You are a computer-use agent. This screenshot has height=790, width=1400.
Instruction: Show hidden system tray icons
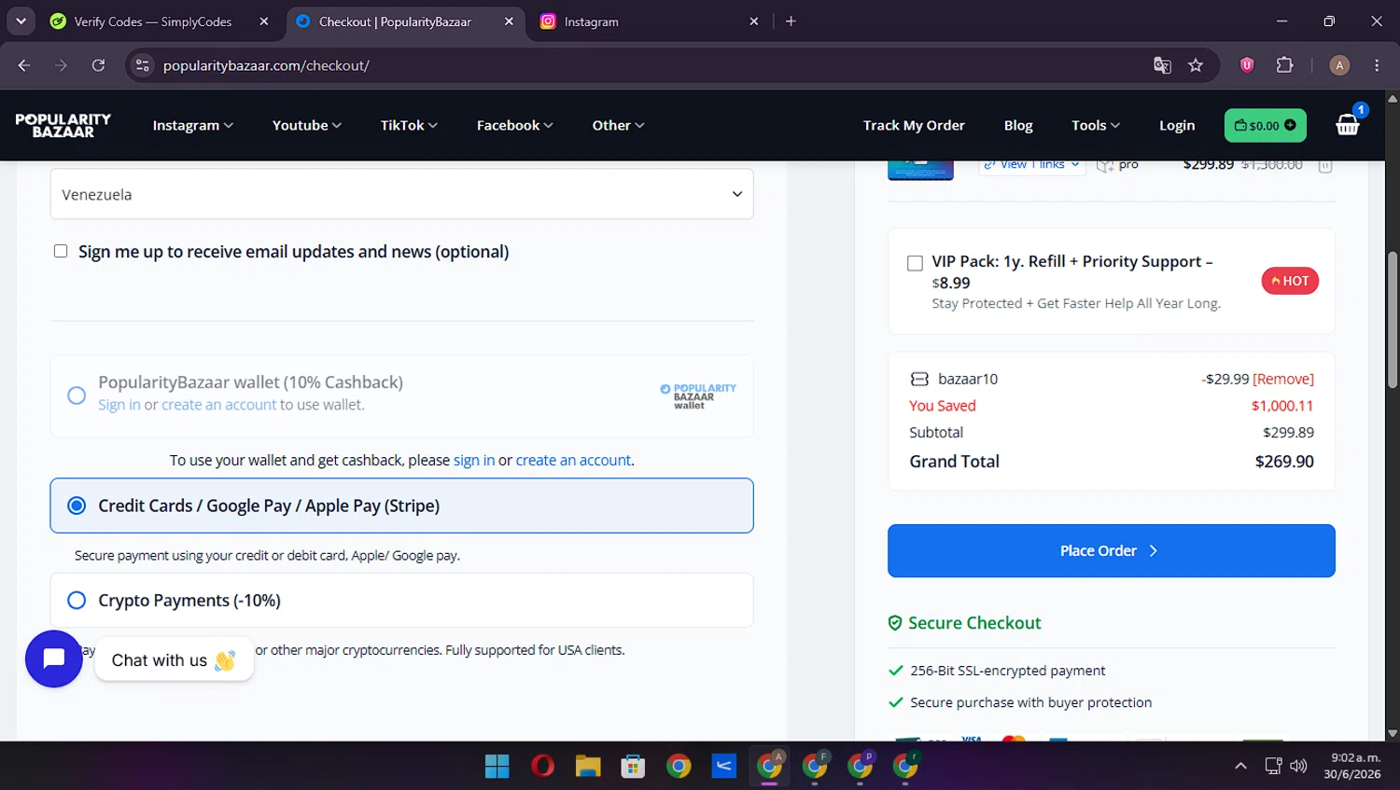pos(1240,766)
